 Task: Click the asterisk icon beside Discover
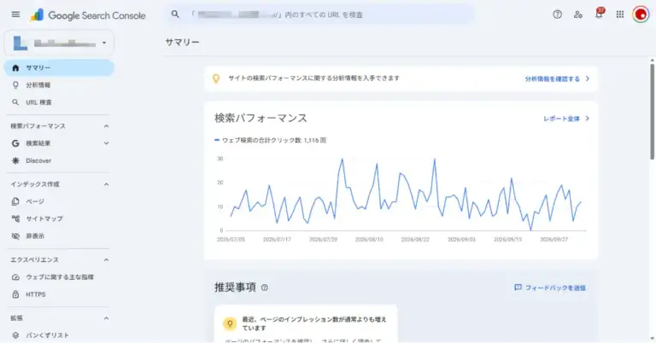15,160
